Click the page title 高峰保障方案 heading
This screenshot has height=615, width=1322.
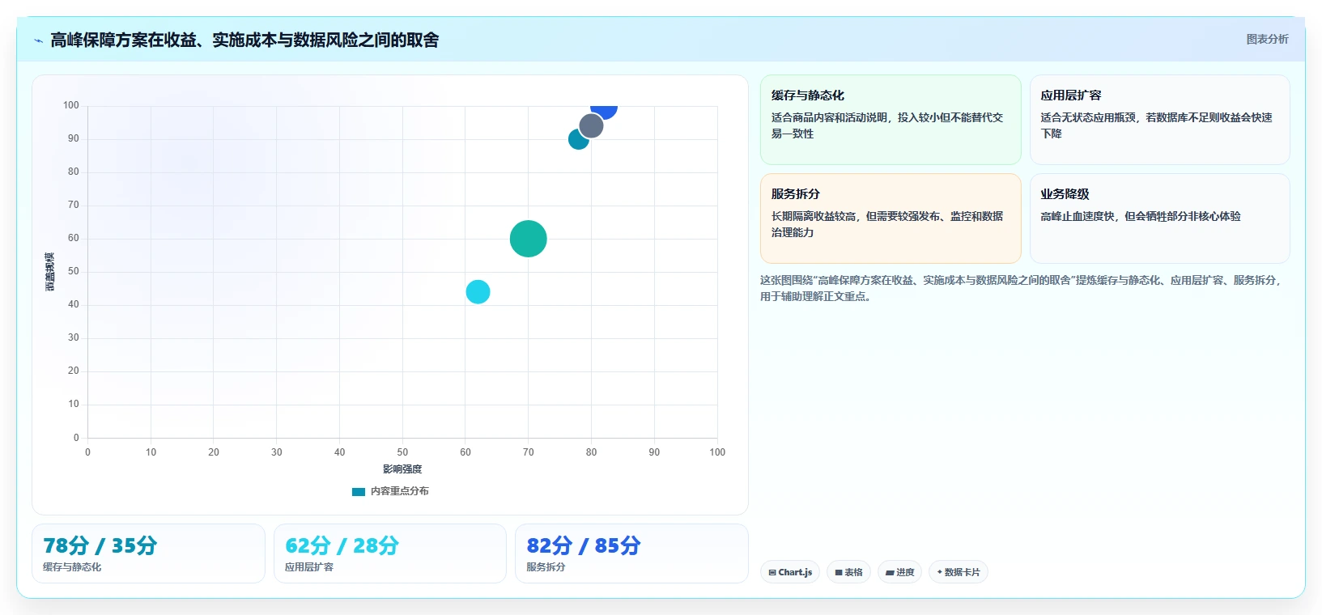coord(244,40)
